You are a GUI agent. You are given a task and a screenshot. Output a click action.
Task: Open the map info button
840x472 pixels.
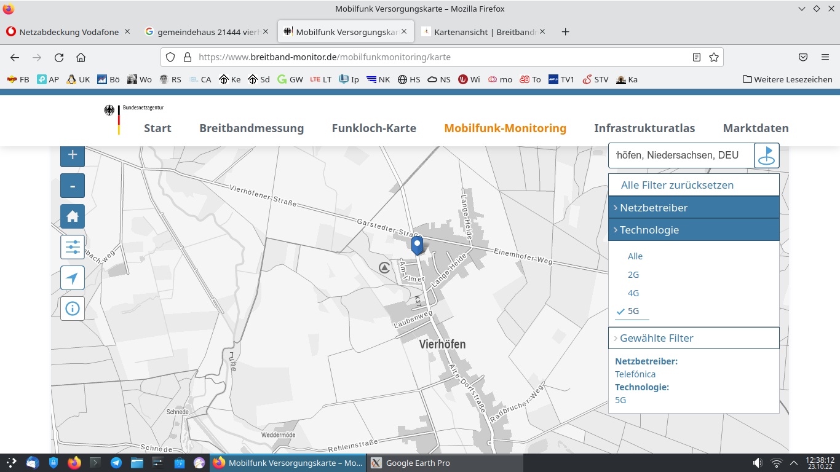[x=73, y=309]
